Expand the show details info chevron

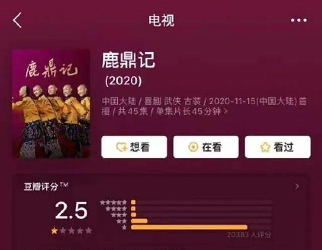pos(226,112)
